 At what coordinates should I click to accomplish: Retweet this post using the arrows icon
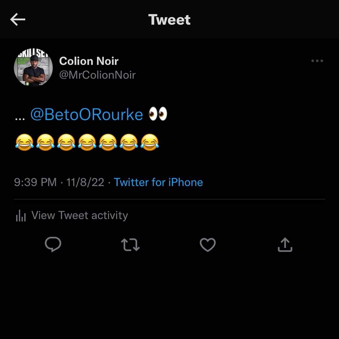(130, 245)
